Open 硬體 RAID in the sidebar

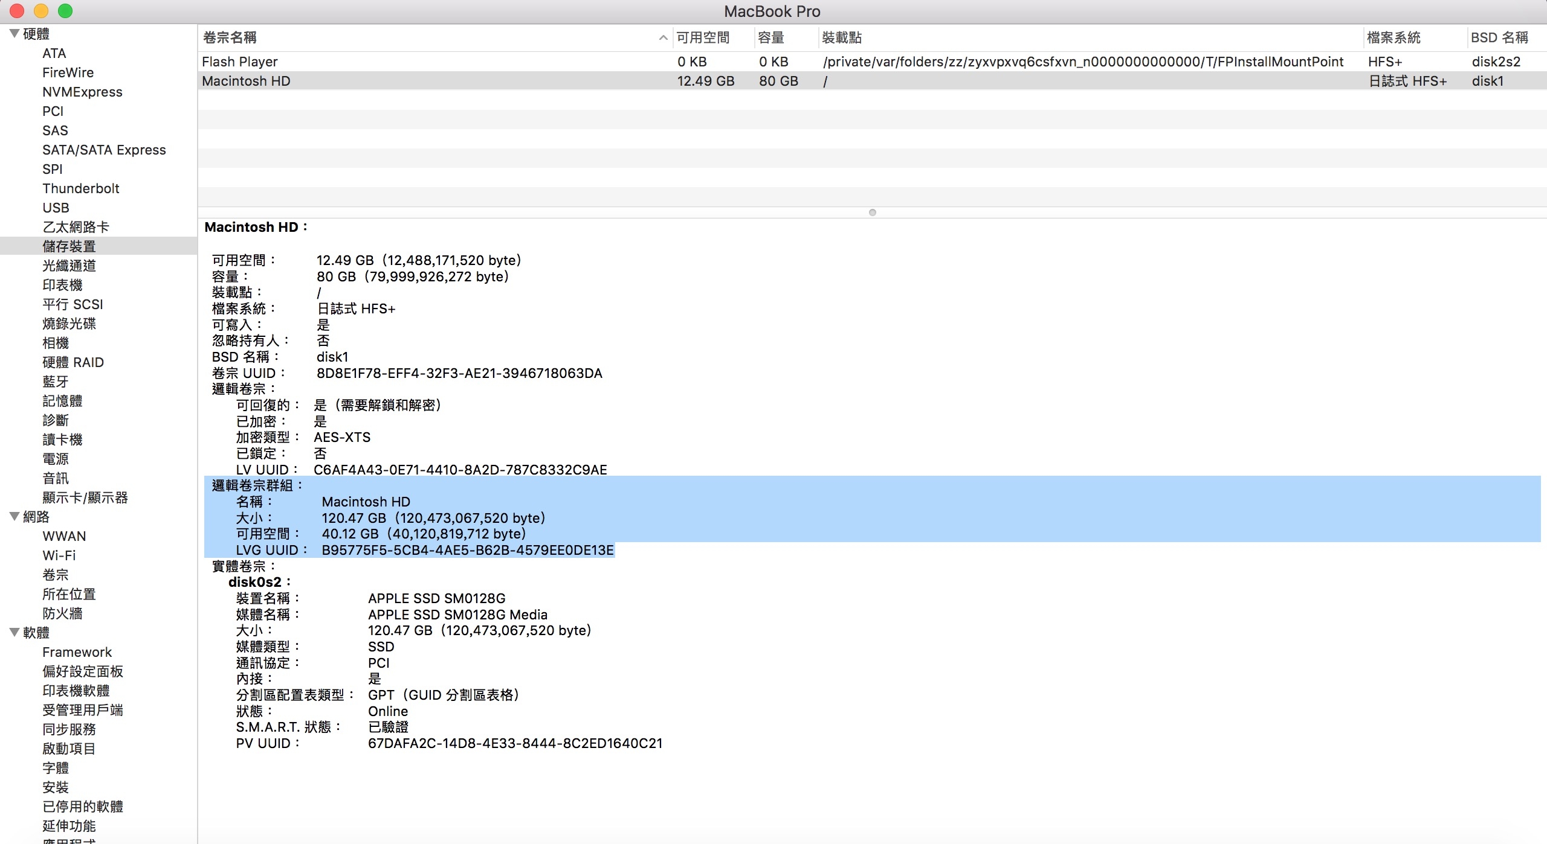click(x=73, y=362)
